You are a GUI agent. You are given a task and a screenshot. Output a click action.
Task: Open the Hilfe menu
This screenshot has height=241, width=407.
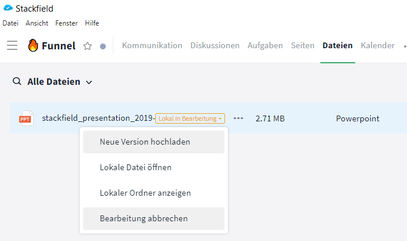[x=92, y=23]
